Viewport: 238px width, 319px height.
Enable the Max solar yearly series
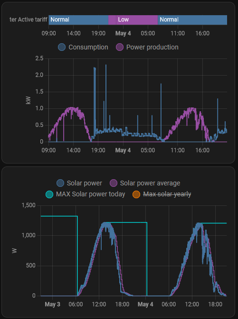tap(162, 194)
